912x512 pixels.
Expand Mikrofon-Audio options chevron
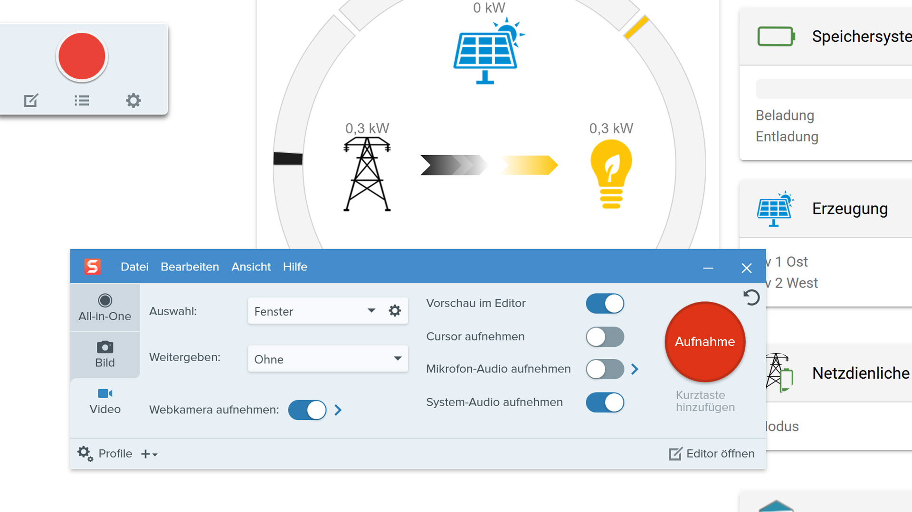click(635, 369)
